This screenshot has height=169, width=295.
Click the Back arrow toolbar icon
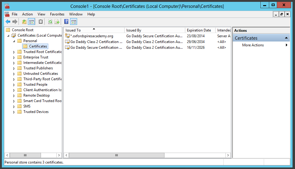[8, 22]
